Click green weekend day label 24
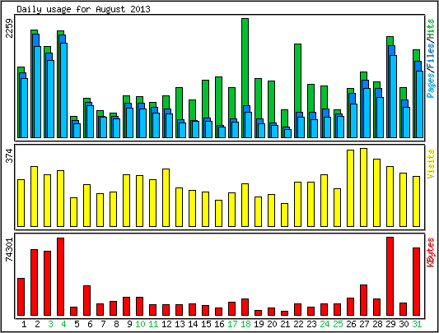The height and width of the screenshot is (333, 439). [325, 324]
